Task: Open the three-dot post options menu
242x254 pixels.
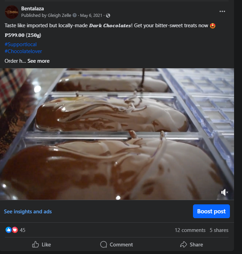Action: (x=222, y=11)
